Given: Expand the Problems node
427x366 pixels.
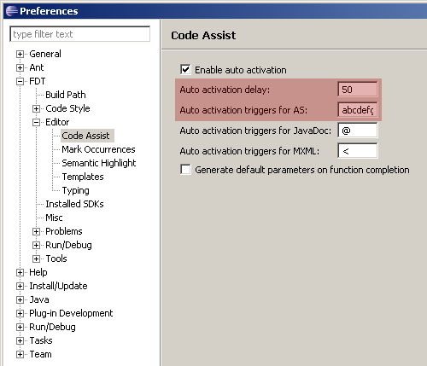Looking at the screenshot, I should (36, 231).
